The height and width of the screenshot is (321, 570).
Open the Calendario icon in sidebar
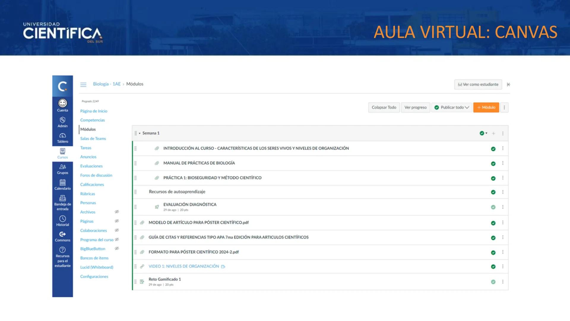pyautogui.click(x=62, y=182)
